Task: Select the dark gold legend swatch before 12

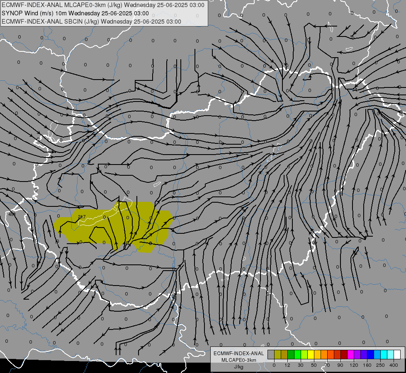Action: point(284,354)
